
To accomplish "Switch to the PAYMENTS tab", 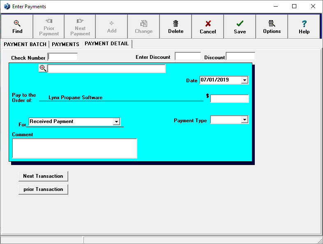I will [x=65, y=44].
